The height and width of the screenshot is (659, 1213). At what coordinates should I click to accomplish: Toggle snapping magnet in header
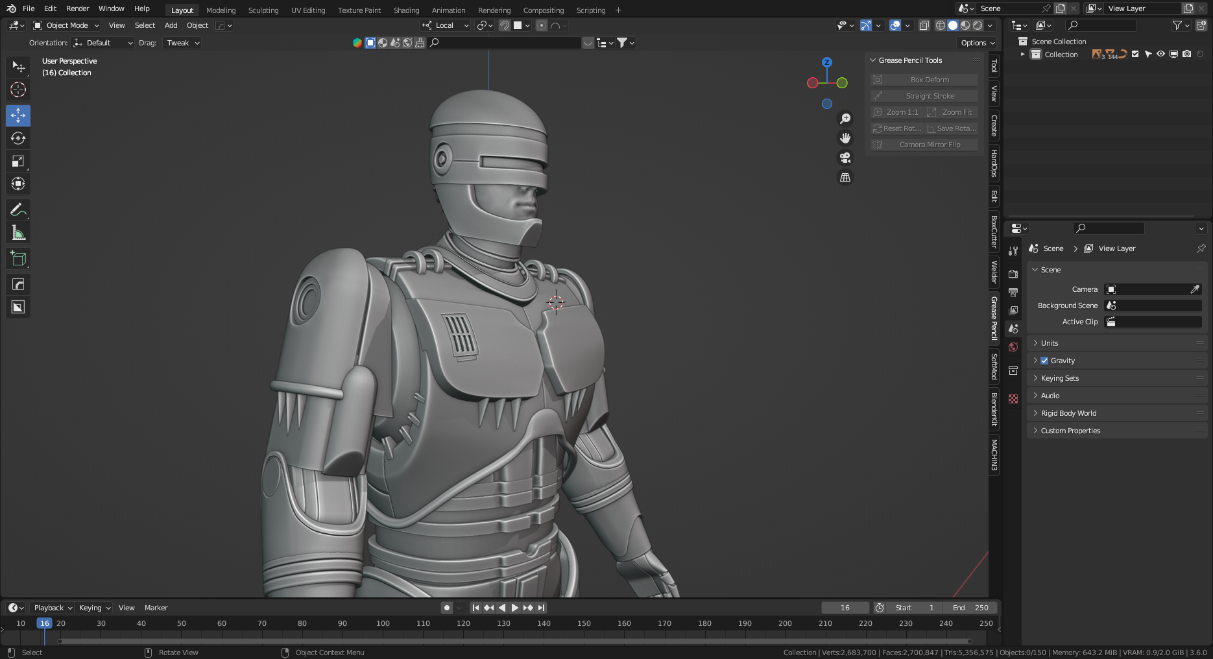pos(504,25)
